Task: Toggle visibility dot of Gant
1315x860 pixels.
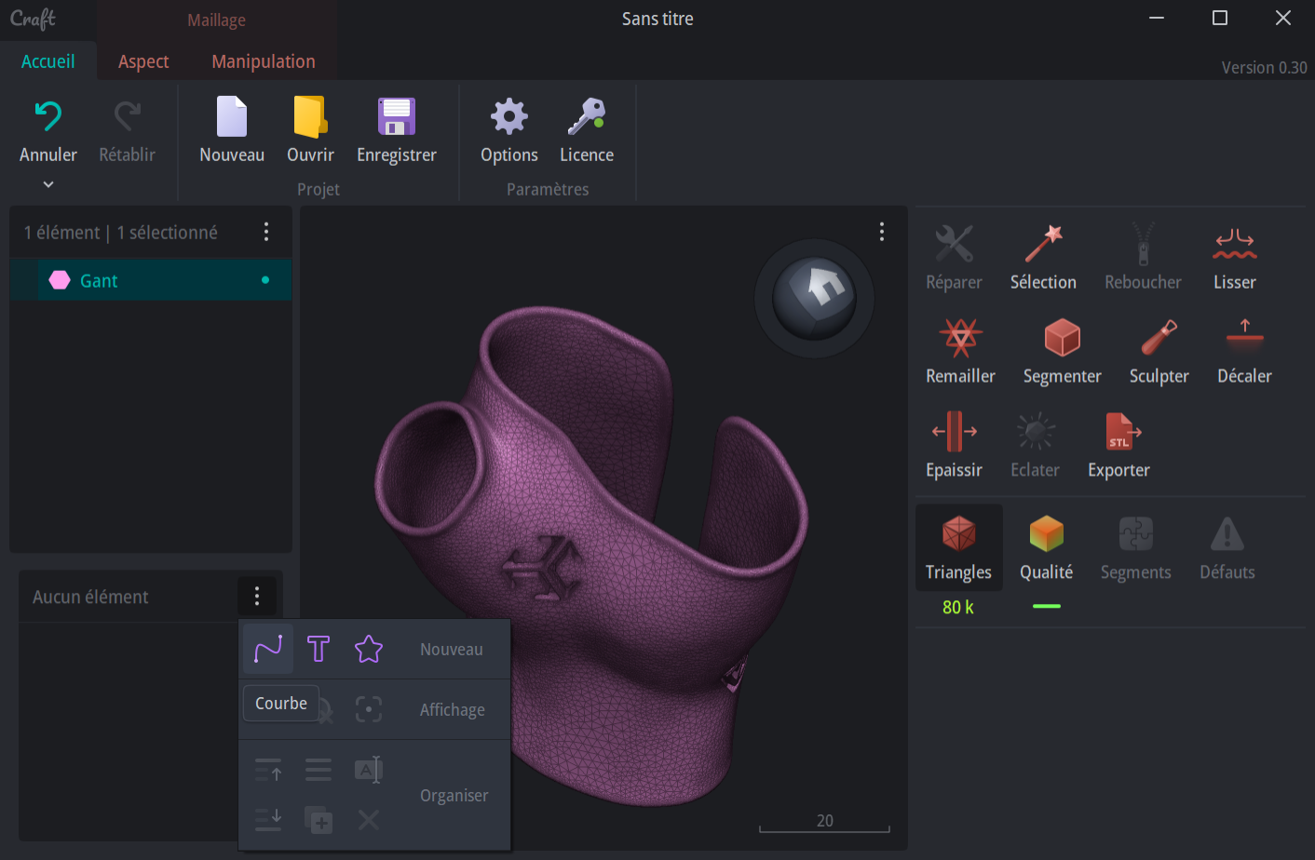Action: (x=265, y=280)
